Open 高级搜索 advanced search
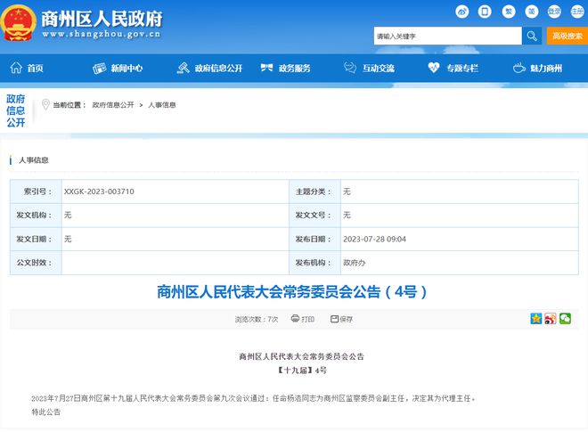 (x=568, y=36)
